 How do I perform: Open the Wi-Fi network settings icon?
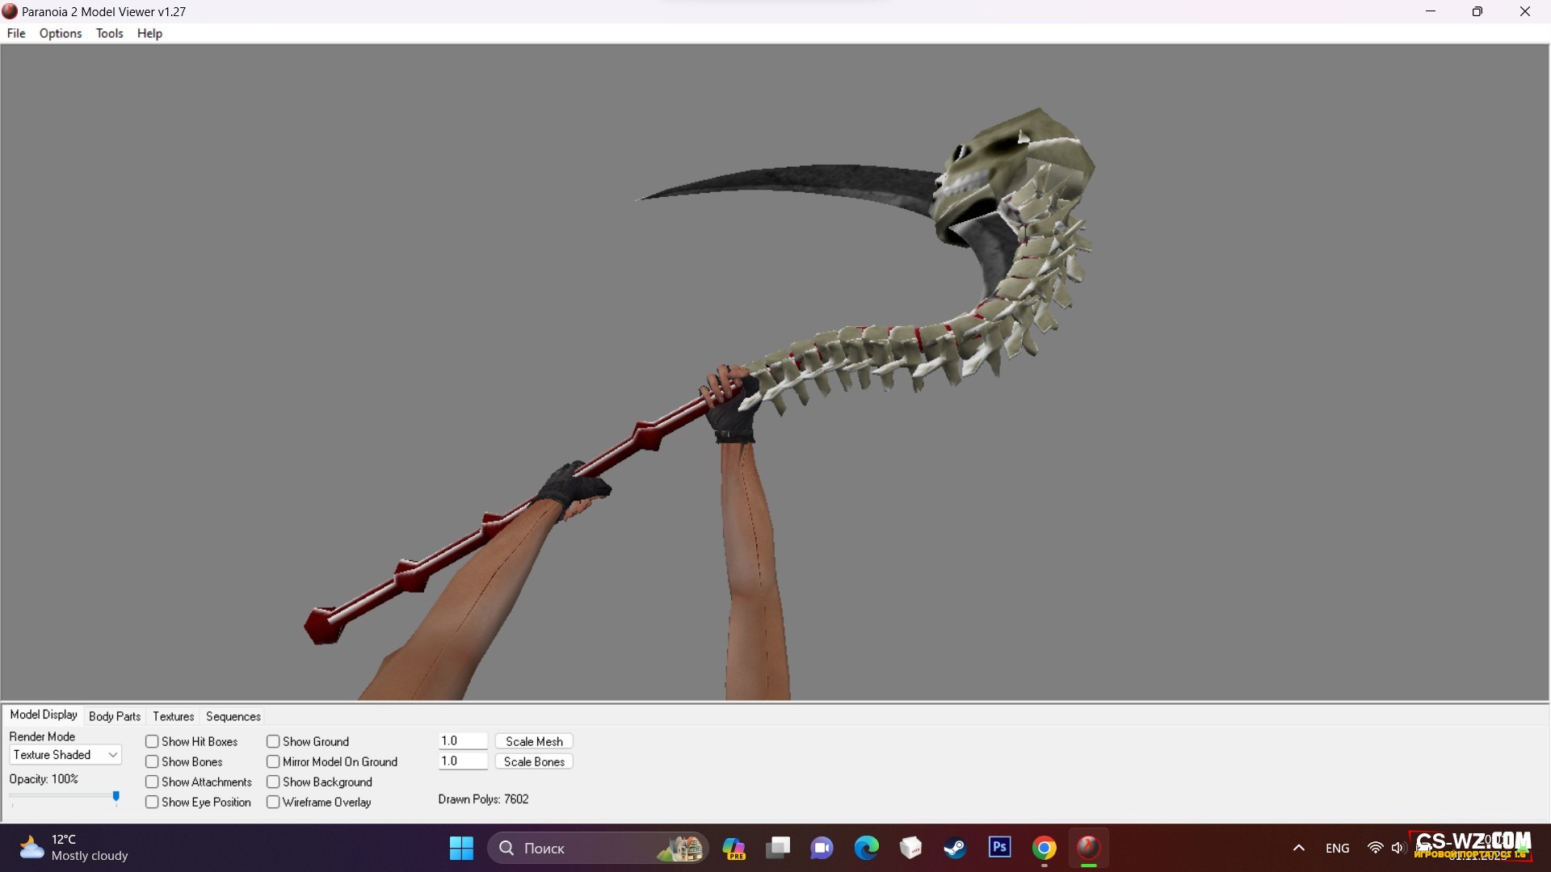[1375, 848]
